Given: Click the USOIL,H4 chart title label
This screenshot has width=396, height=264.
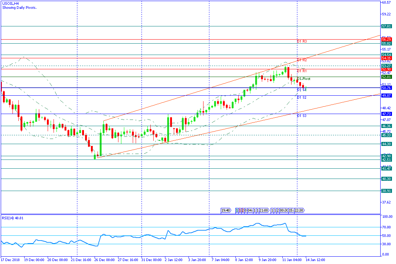Looking at the screenshot, I should pos(11,3).
